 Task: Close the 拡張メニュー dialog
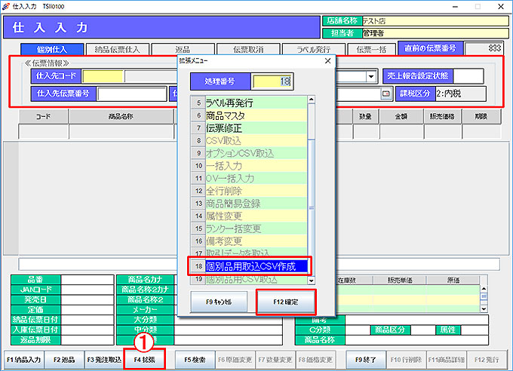327,60
